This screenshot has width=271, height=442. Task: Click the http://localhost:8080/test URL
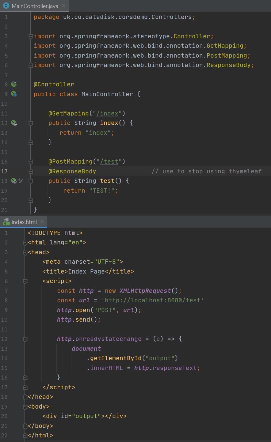click(x=152, y=300)
